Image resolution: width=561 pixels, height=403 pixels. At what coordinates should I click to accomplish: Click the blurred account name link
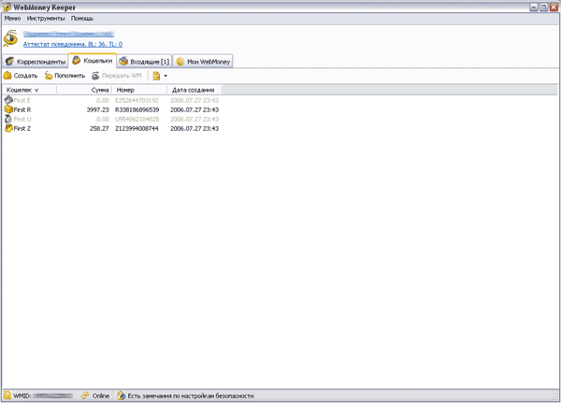tap(68, 35)
